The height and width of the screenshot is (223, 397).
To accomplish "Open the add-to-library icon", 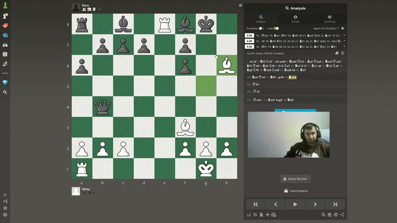I will pyautogui.click(x=329, y=215).
